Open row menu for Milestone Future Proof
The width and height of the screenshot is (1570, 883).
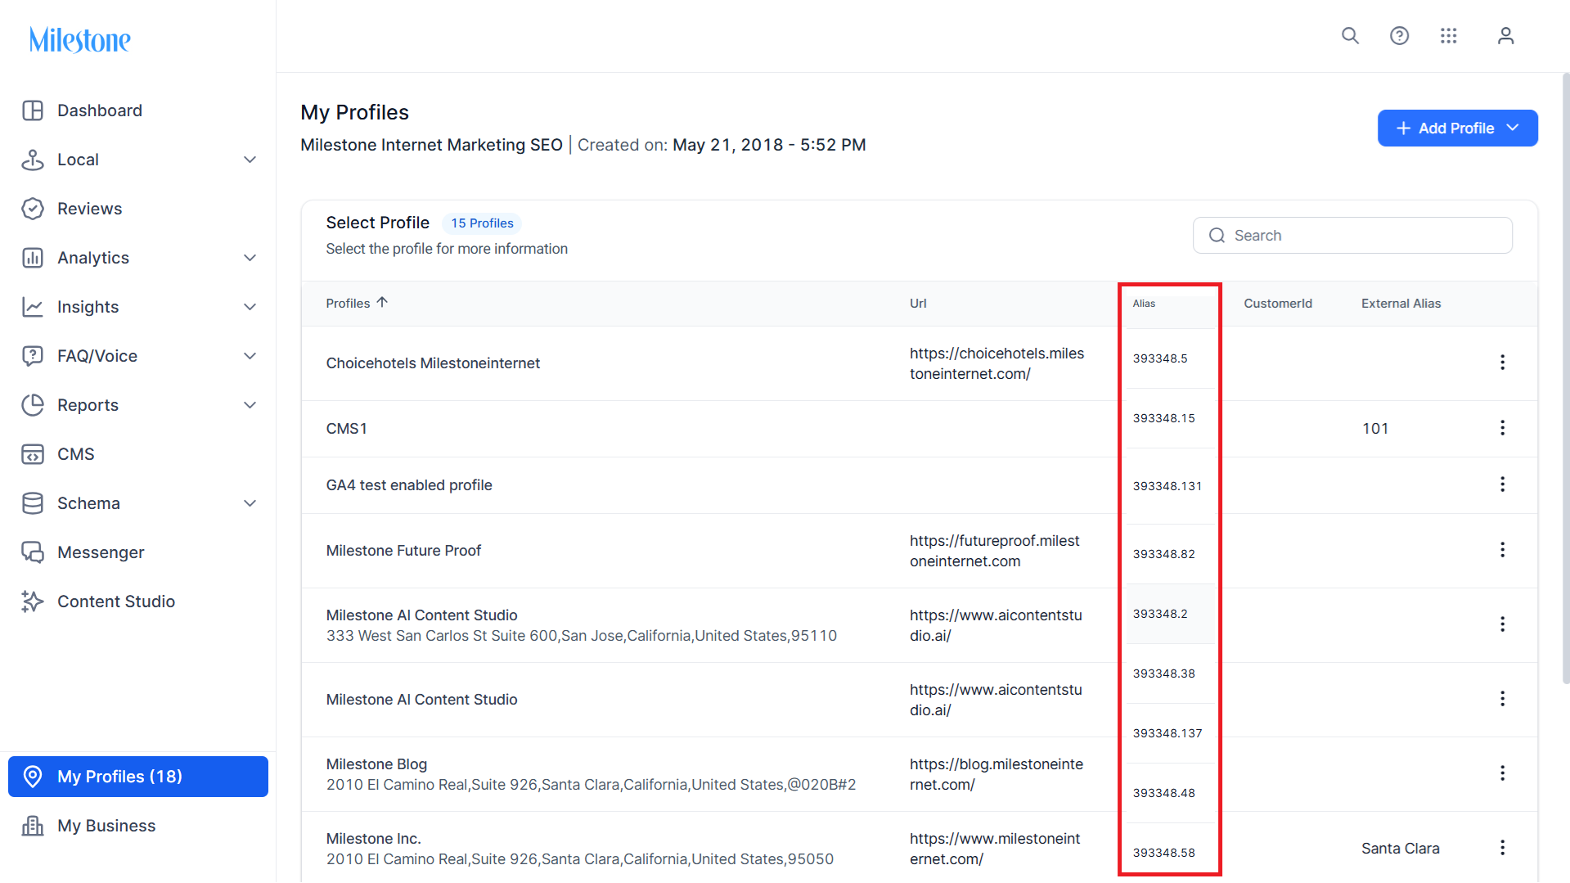[x=1502, y=550]
